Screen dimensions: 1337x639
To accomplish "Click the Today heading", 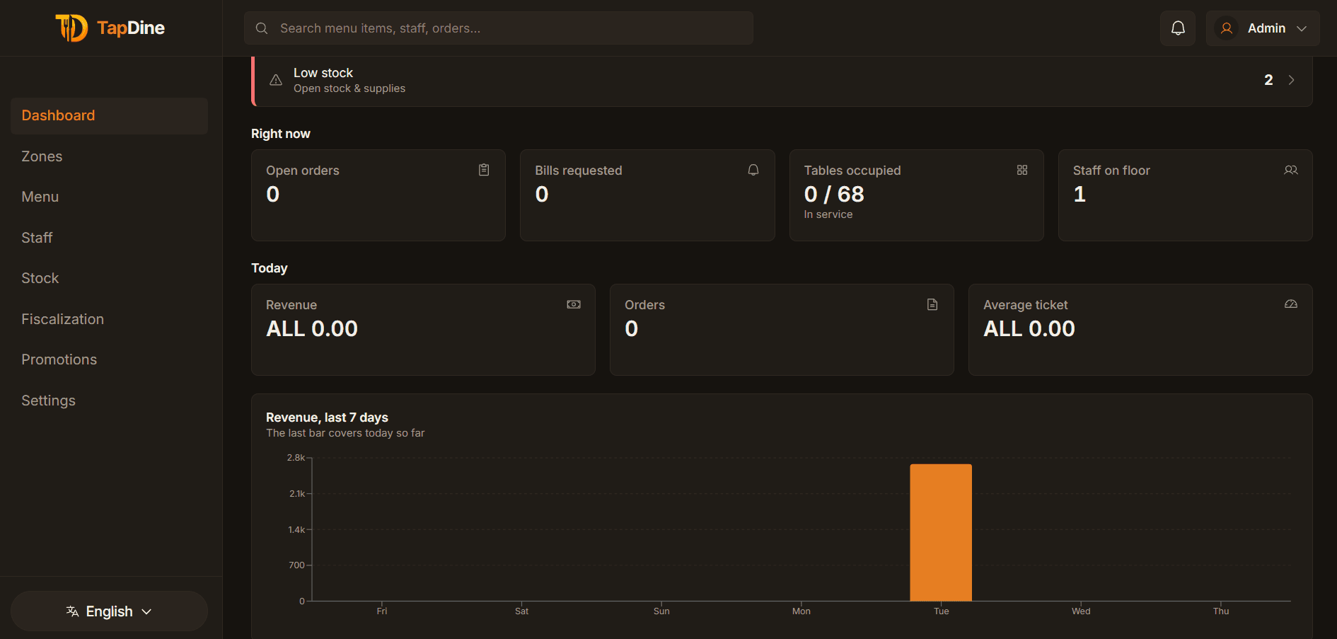I will 270,268.
